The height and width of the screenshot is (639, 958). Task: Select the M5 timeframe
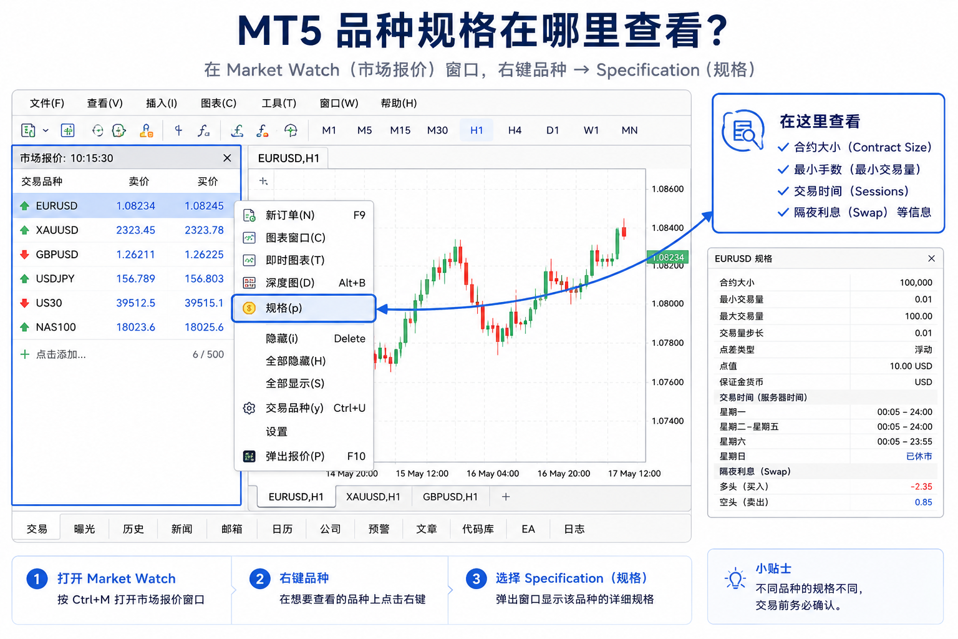(x=364, y=130)
